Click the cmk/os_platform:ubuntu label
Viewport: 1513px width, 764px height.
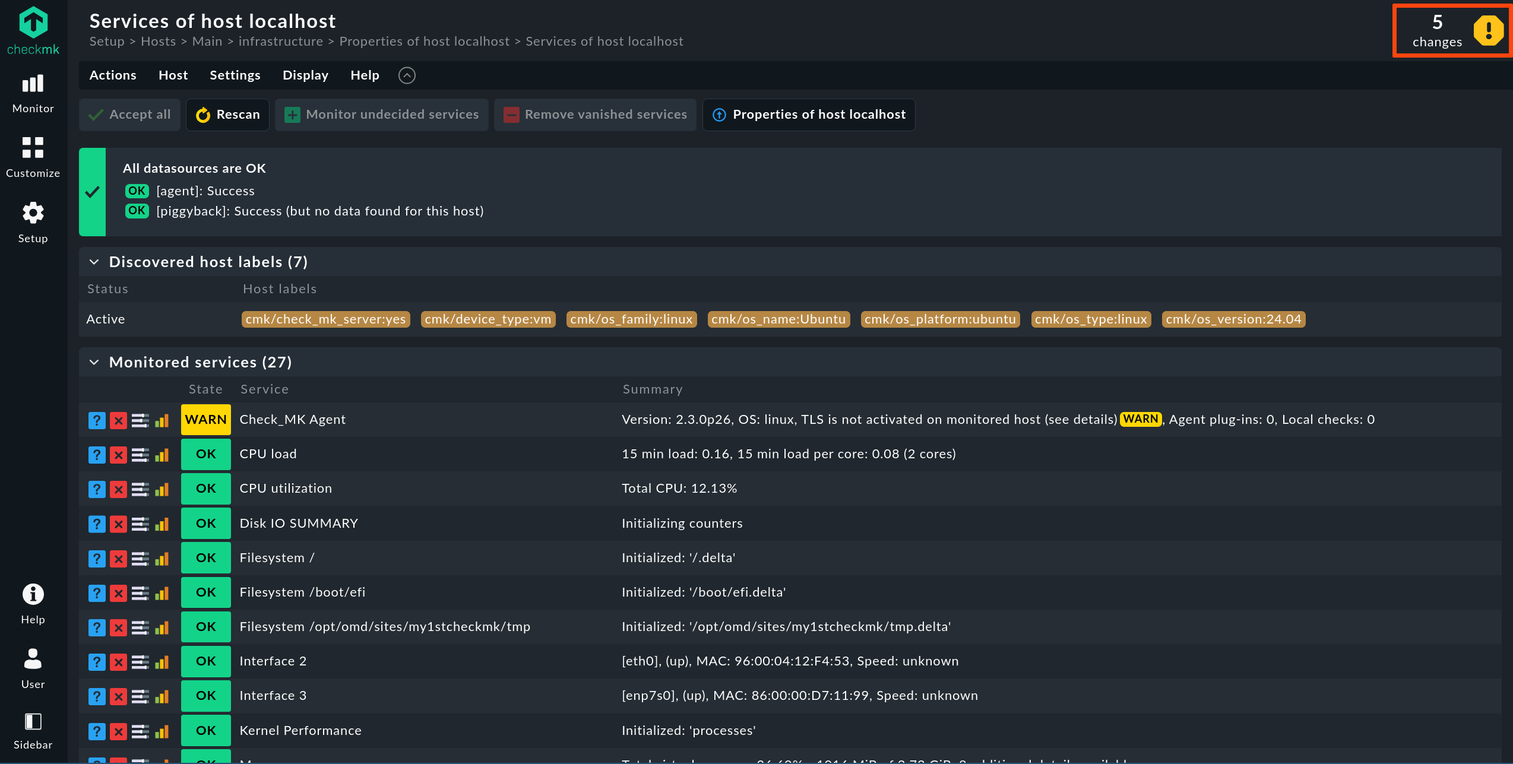pyautogui.click(x=940, y=319)
